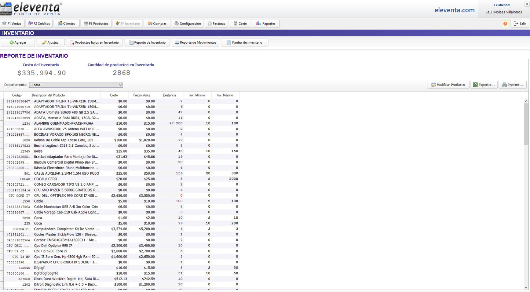Select Bocina Logitech Z213 2.1 row

coord(120,146)
